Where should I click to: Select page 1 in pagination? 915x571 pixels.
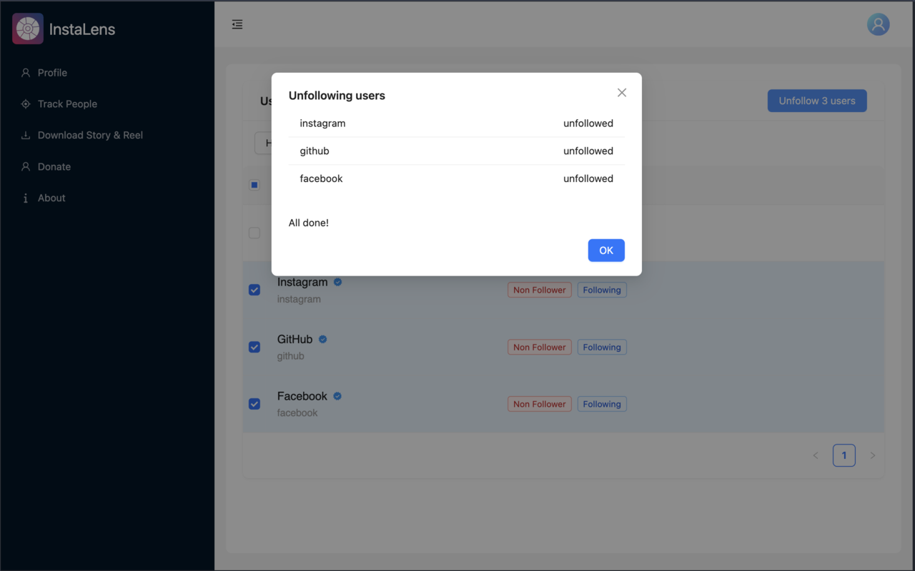click(844, 455)
